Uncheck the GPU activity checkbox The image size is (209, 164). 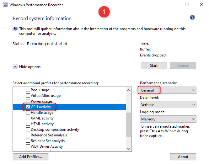(28, 107)
